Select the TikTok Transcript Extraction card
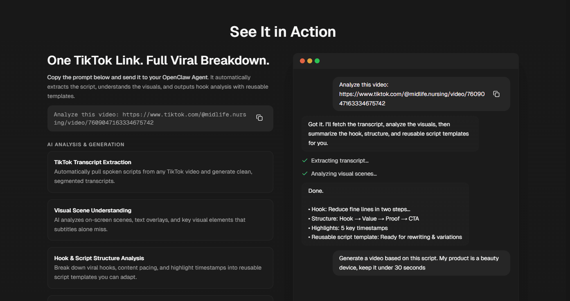This screenshot has width=570, height=301. (160, 172)
